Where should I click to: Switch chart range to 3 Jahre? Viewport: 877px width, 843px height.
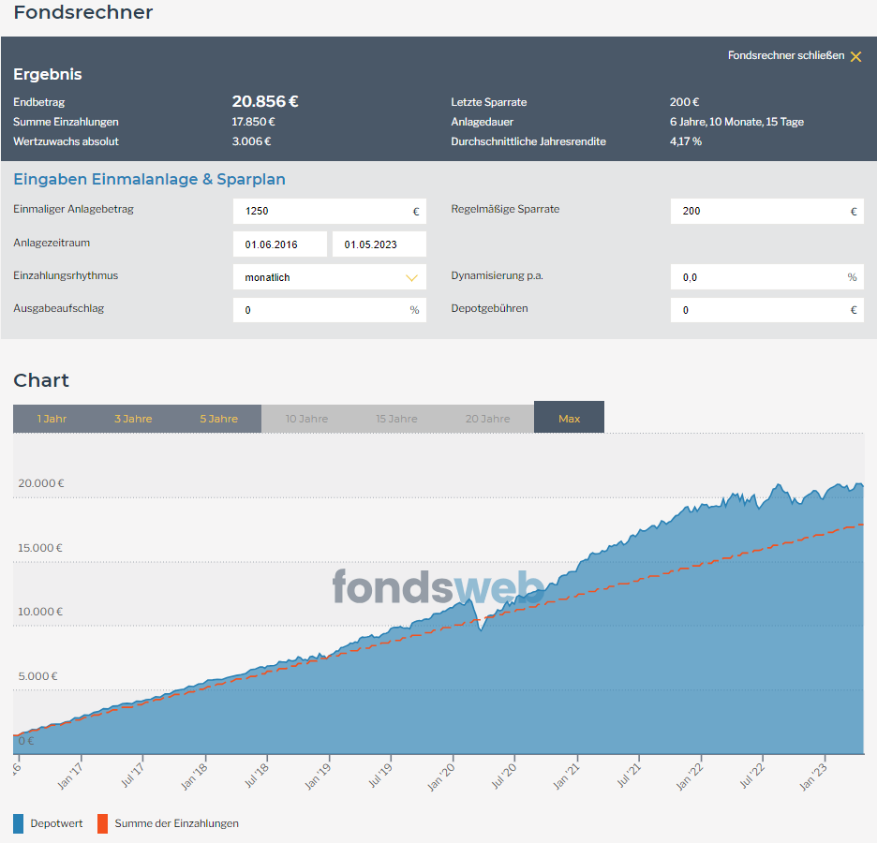click(x=133, y=419)
